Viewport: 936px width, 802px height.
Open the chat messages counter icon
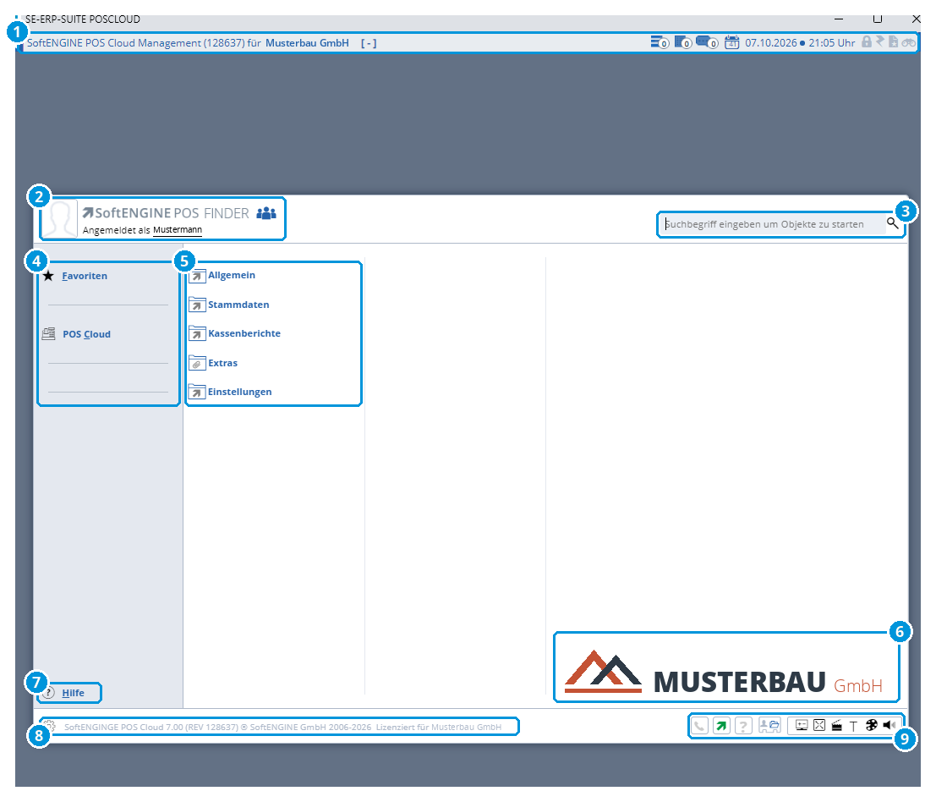[x=707, y=42]
